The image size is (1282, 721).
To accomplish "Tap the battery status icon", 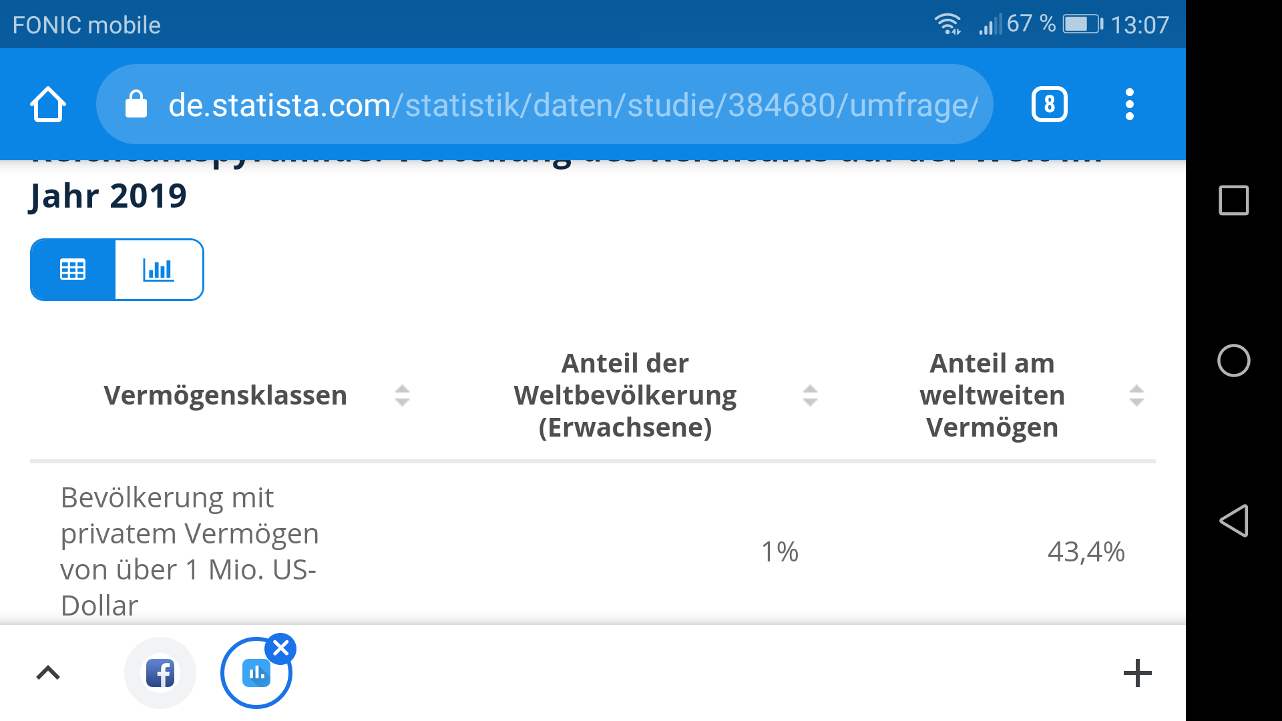I will 1082,25.
